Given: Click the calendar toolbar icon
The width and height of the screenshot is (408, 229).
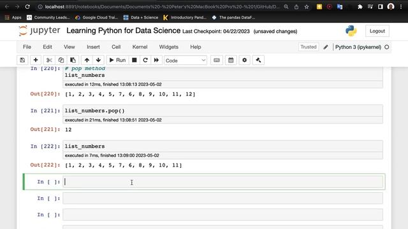Looking at the screenshot, I should [x=231, y=60].
